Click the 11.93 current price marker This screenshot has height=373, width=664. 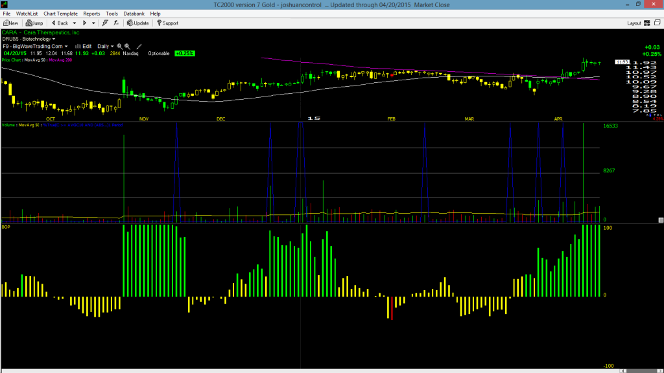tap(622, 62)
